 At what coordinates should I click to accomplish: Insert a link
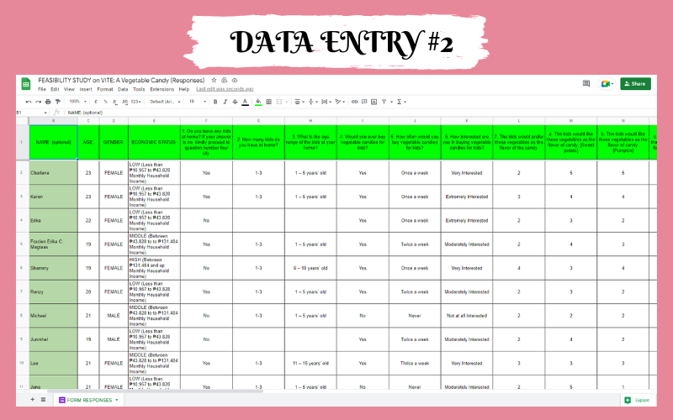354,102
